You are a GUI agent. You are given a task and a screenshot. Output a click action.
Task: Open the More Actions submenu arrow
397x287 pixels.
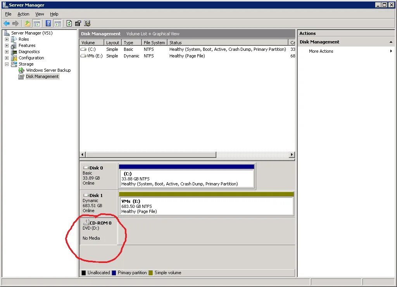[x=391, y=51]
